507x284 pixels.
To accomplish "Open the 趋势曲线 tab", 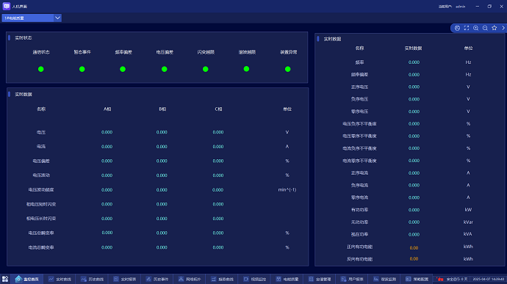I will click(222, 279).
